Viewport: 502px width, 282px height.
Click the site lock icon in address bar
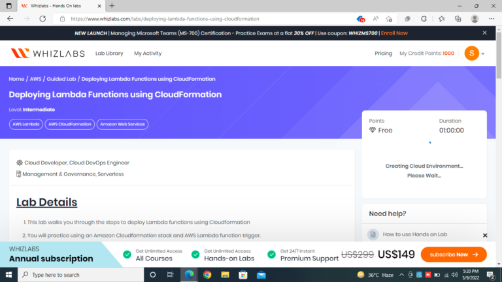pyautogui.click(x=63, y=19)
